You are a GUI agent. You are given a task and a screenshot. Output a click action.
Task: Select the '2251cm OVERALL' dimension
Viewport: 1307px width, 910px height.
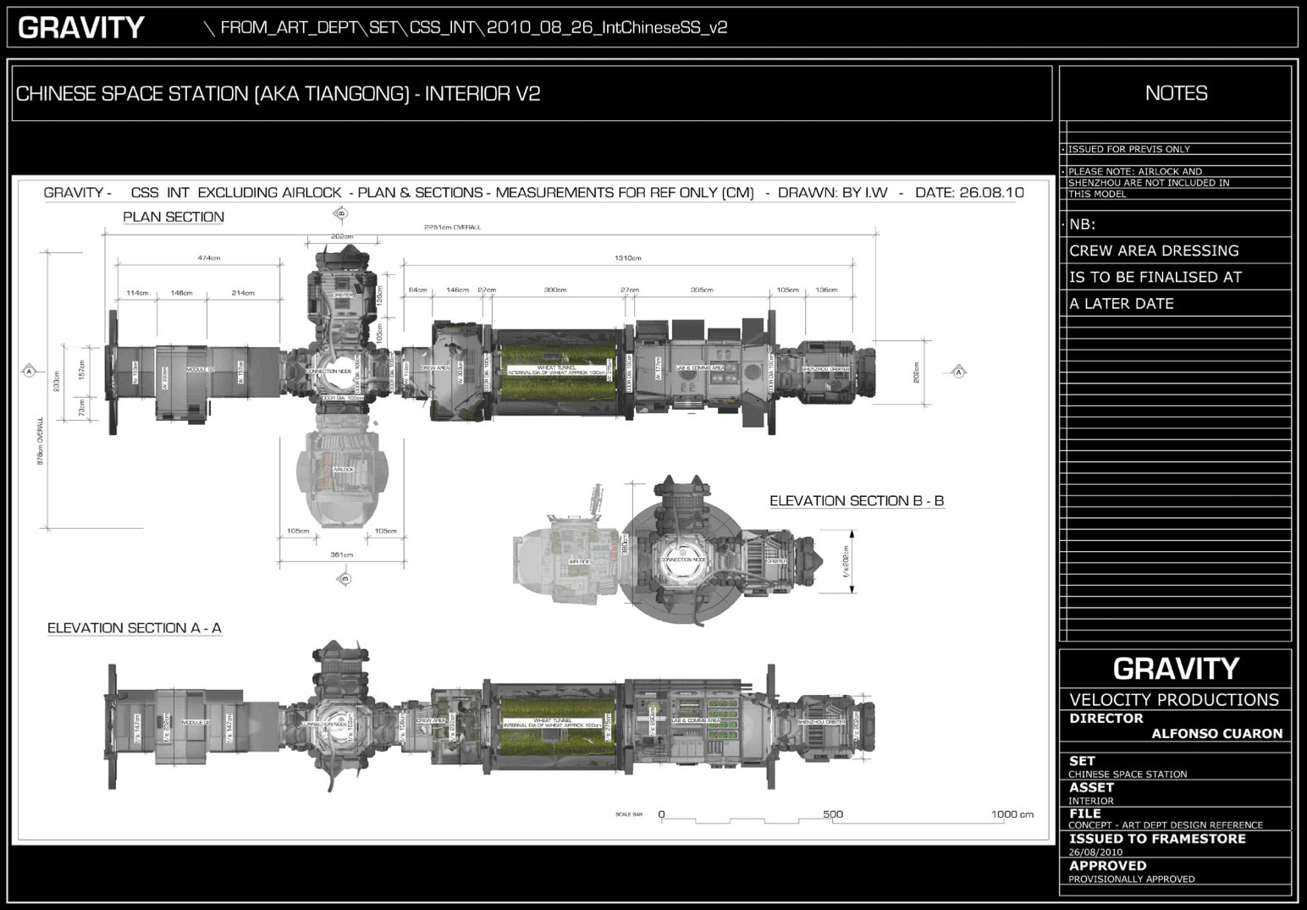click(453, 227)
